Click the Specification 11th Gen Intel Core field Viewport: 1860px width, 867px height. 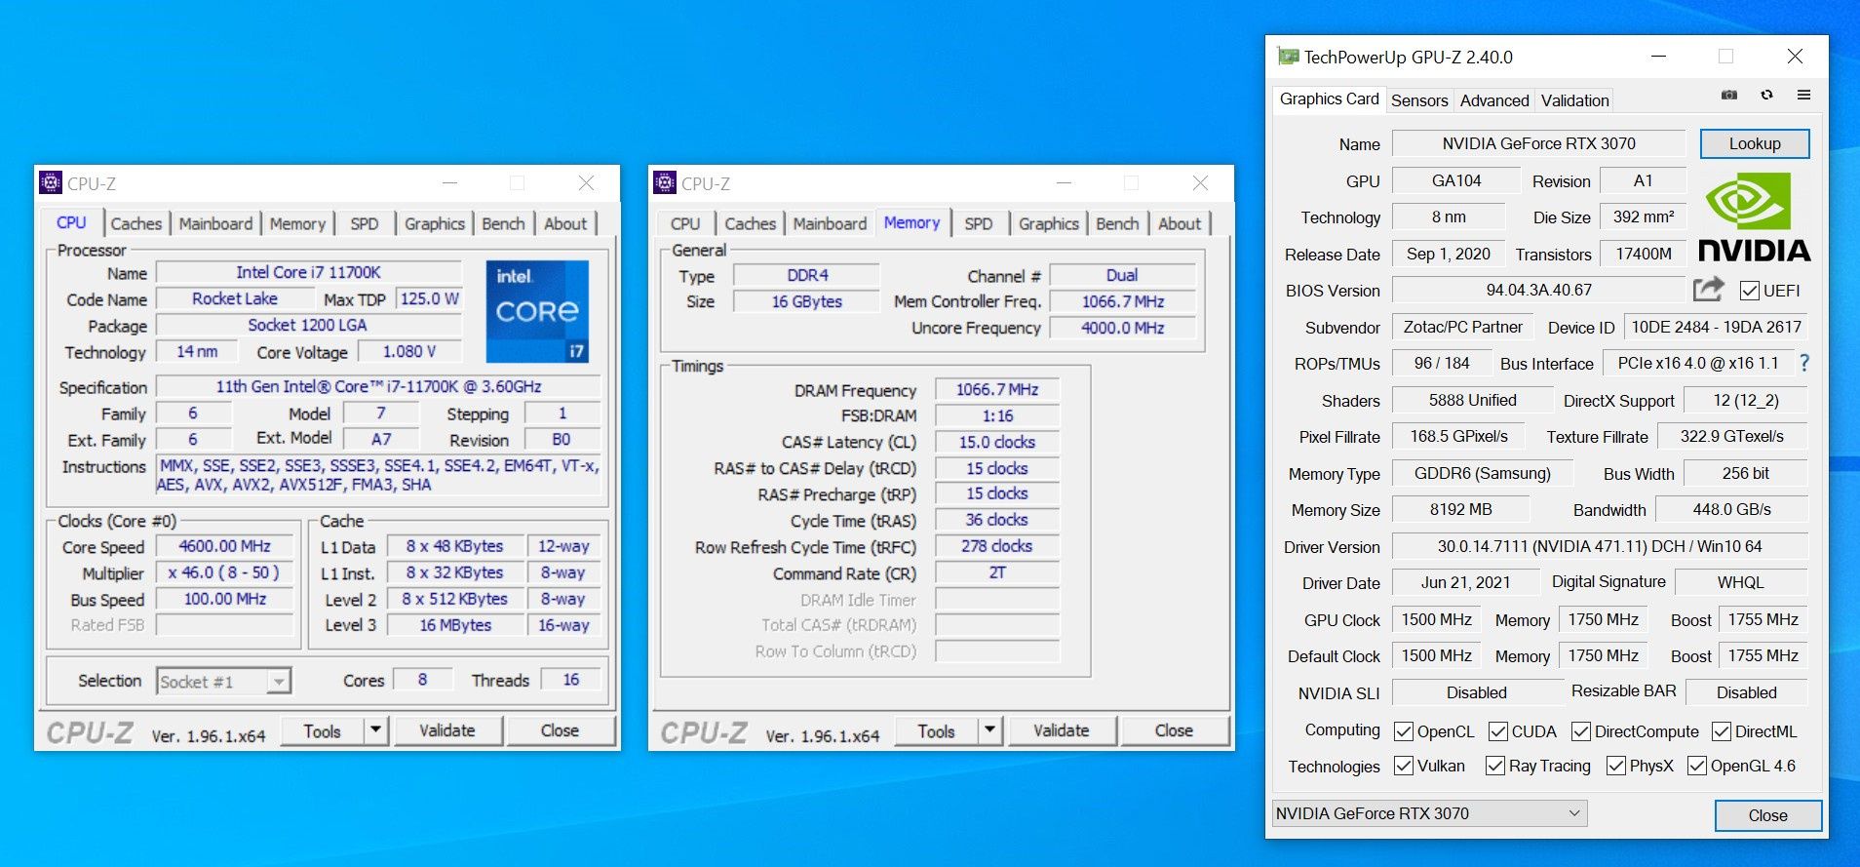click(378, 387)
